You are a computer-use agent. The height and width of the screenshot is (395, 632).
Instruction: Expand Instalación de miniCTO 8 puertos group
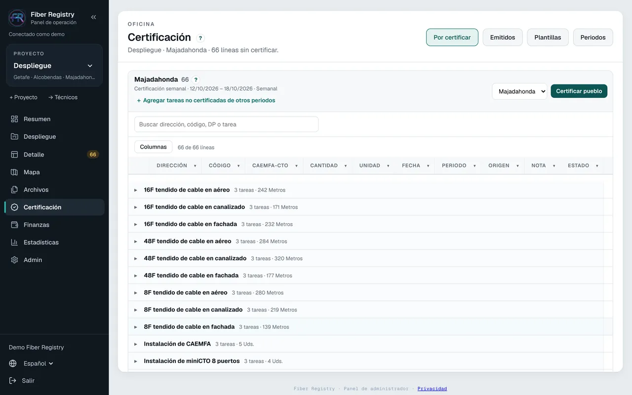tap(136, 361)
